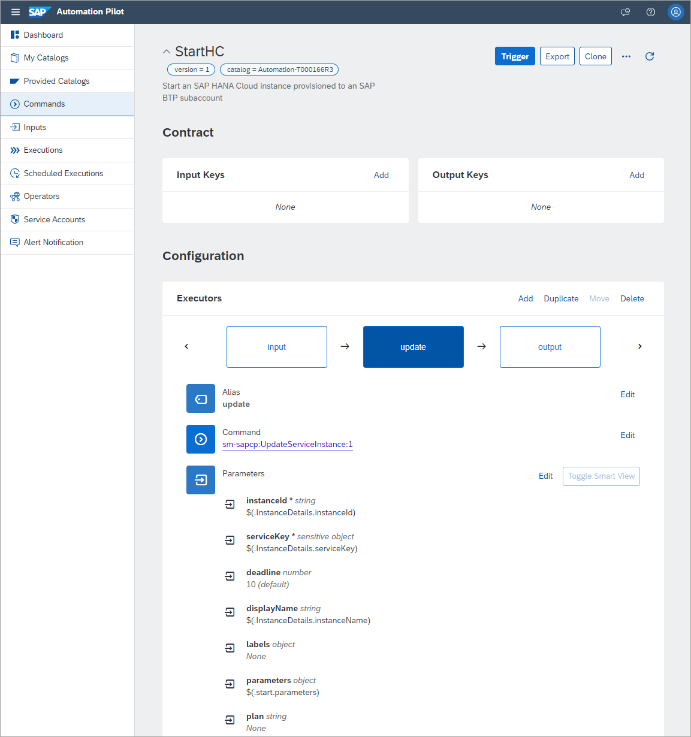
Task: Open sm-sapcp:UpdateServiceInstance:1 command link
Action: pos(288,444)
